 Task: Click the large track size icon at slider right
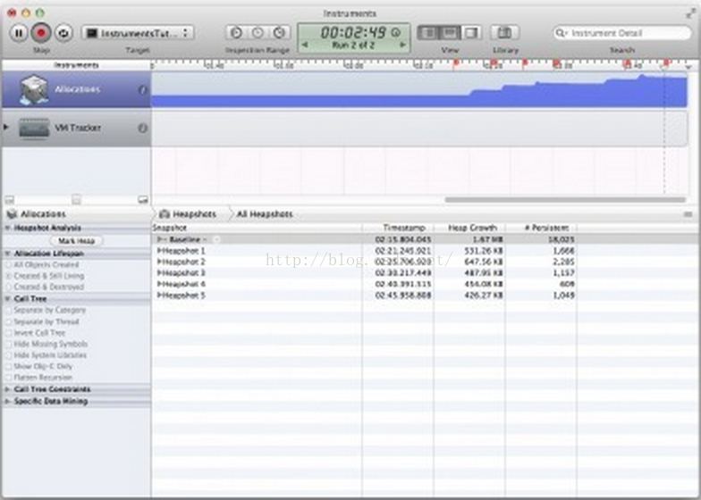click(143, 200)
